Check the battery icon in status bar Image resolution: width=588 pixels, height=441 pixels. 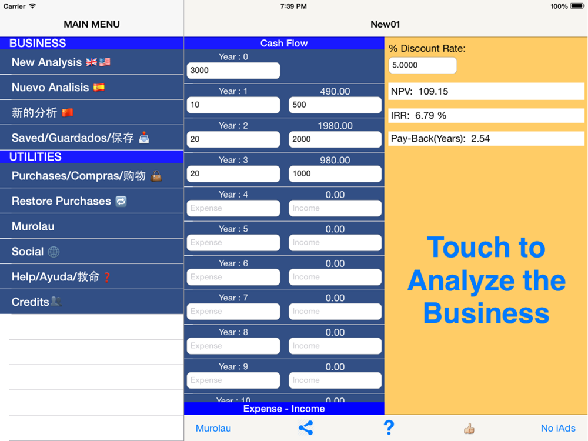tap(577, 6)
